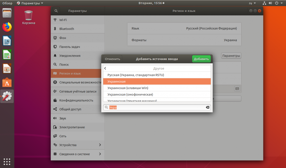Select Поиск in settings sidebar
The image size is (286, 168).
78,64
